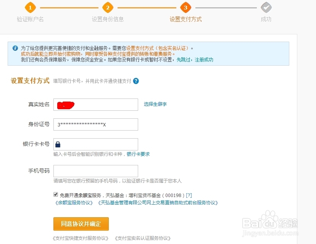This screenshot has width=316, height=244.
Task: Click the 同意协议并确定 button
Action: tap(81, 224)
